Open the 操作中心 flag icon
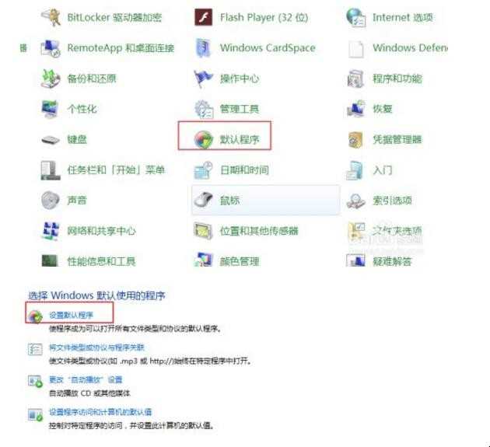The height and width of the screenshot is (447, 490). coord(204,79)
